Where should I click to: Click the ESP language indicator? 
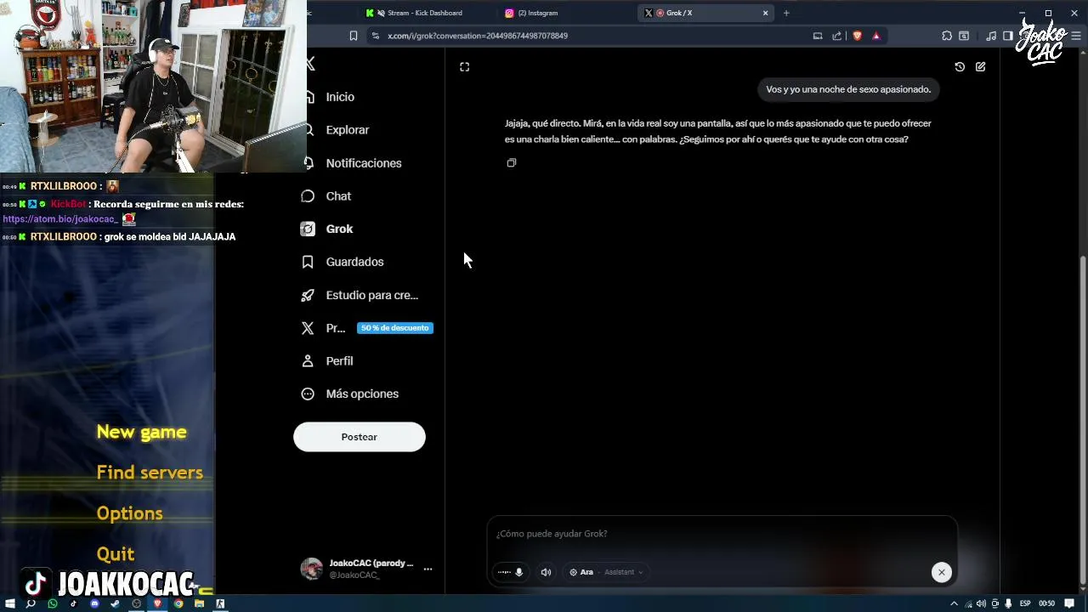[1025, 603]
